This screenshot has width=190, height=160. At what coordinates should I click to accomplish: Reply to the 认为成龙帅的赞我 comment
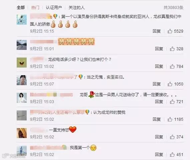[157, 119]
